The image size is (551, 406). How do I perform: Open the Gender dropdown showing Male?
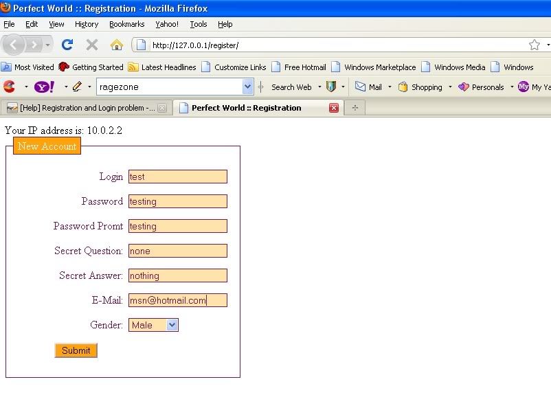click(153, 325)
